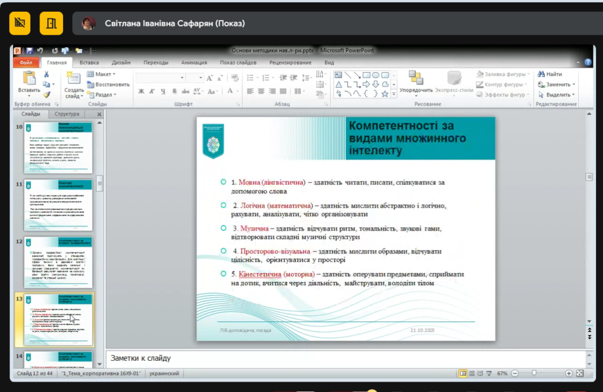This screenshot has height=392, width=603.
Task: Click the Найти binoculars icon
Action: [541, 75]
